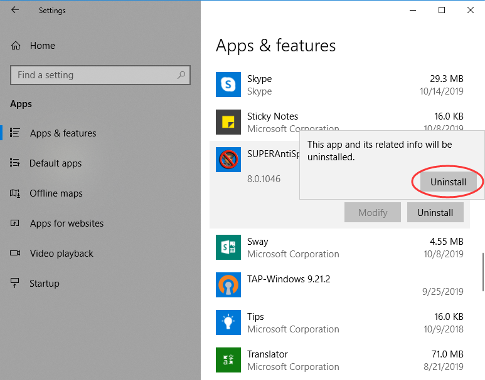
Task: Click the Apps & features page heading
Action: click(x=275, y=46)
